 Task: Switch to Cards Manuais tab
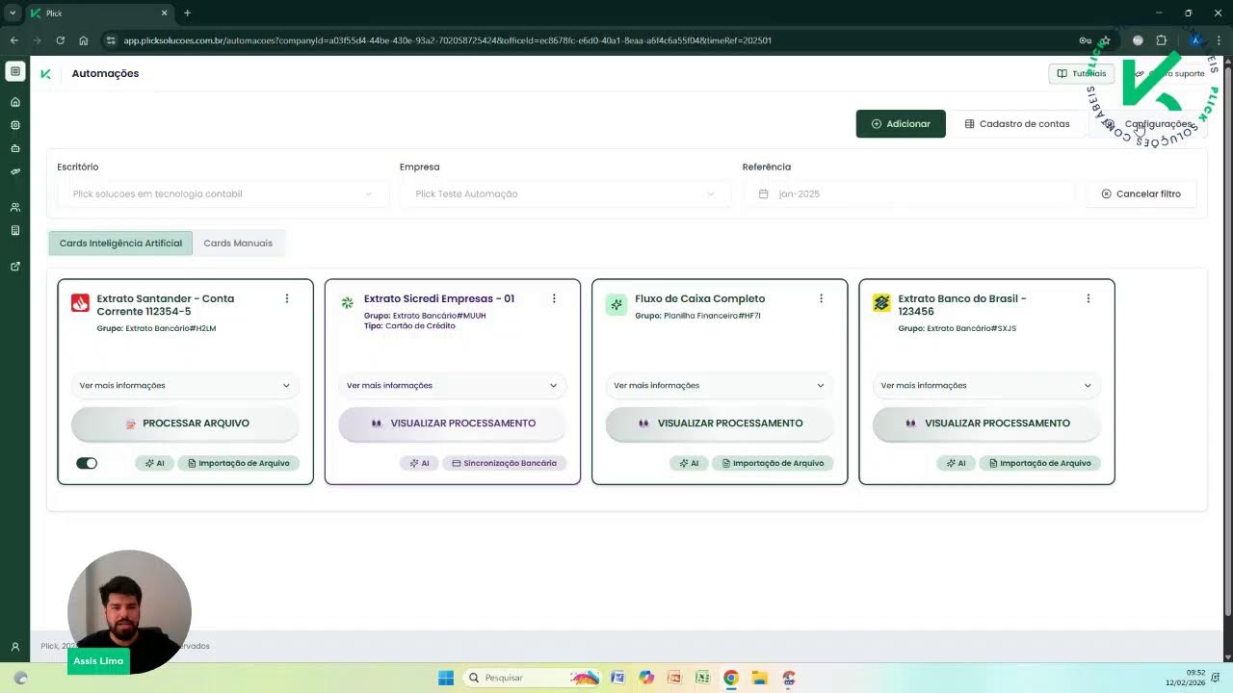pyautogui.click(x=238, y=244)
